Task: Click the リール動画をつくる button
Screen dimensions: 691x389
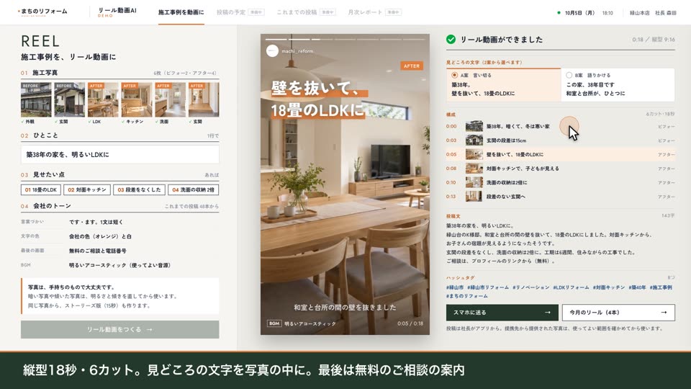Action: point(120,329)
